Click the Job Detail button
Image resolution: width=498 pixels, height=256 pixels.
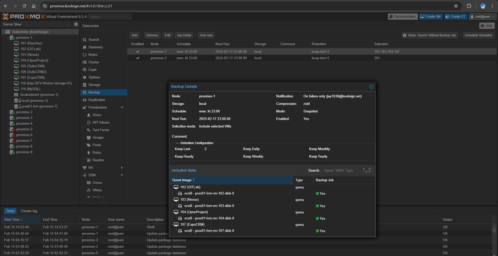[x=184, y=35]
